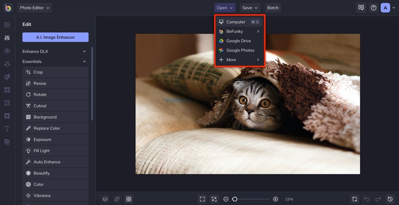Select the Fill Light tool

click(x=55, y=150)
